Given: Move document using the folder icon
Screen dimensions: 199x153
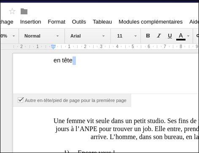Looking at the screenshot, I should [x=24, y=11].
